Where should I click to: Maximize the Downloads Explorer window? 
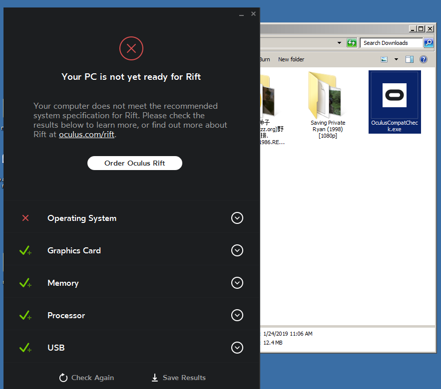coord(421,29)
